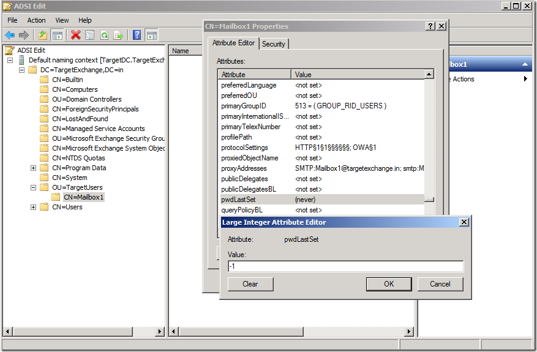This screenshot has width=537, height=352.
Task: Click the results pane horizontal scrollbar thumb
Action: [241, 331]
